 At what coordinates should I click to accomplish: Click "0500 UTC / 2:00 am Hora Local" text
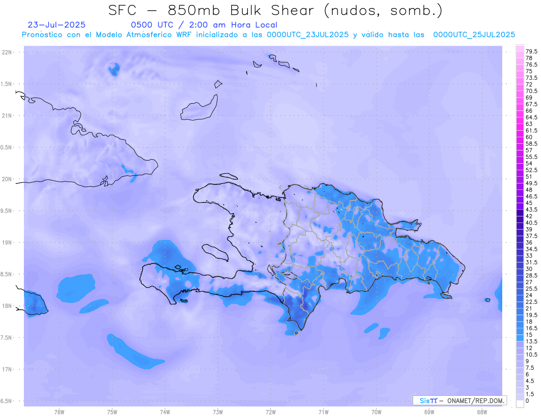pos(204,25)
